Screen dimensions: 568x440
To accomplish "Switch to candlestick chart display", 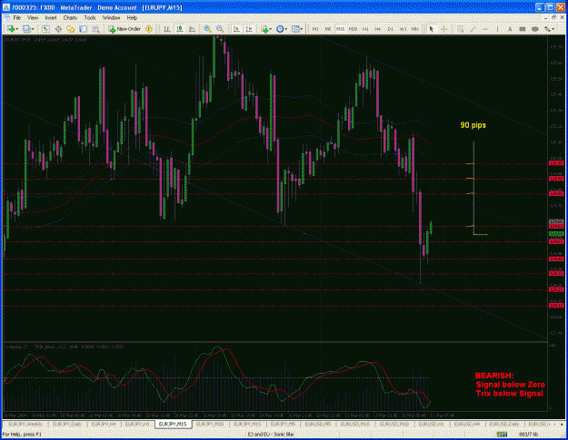I will tap(180, 29).
